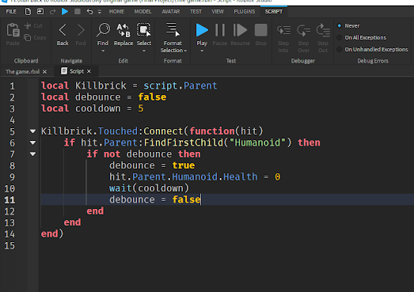Select the Never debug errors option

(348, 26)
